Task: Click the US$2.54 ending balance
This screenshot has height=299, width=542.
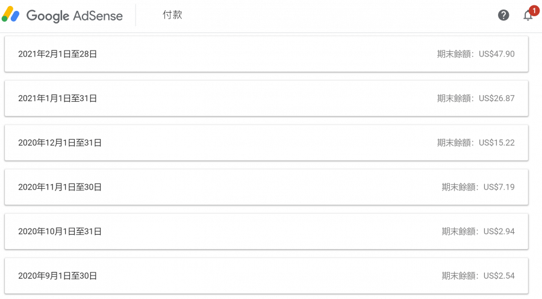Action: tap(499, 276)
